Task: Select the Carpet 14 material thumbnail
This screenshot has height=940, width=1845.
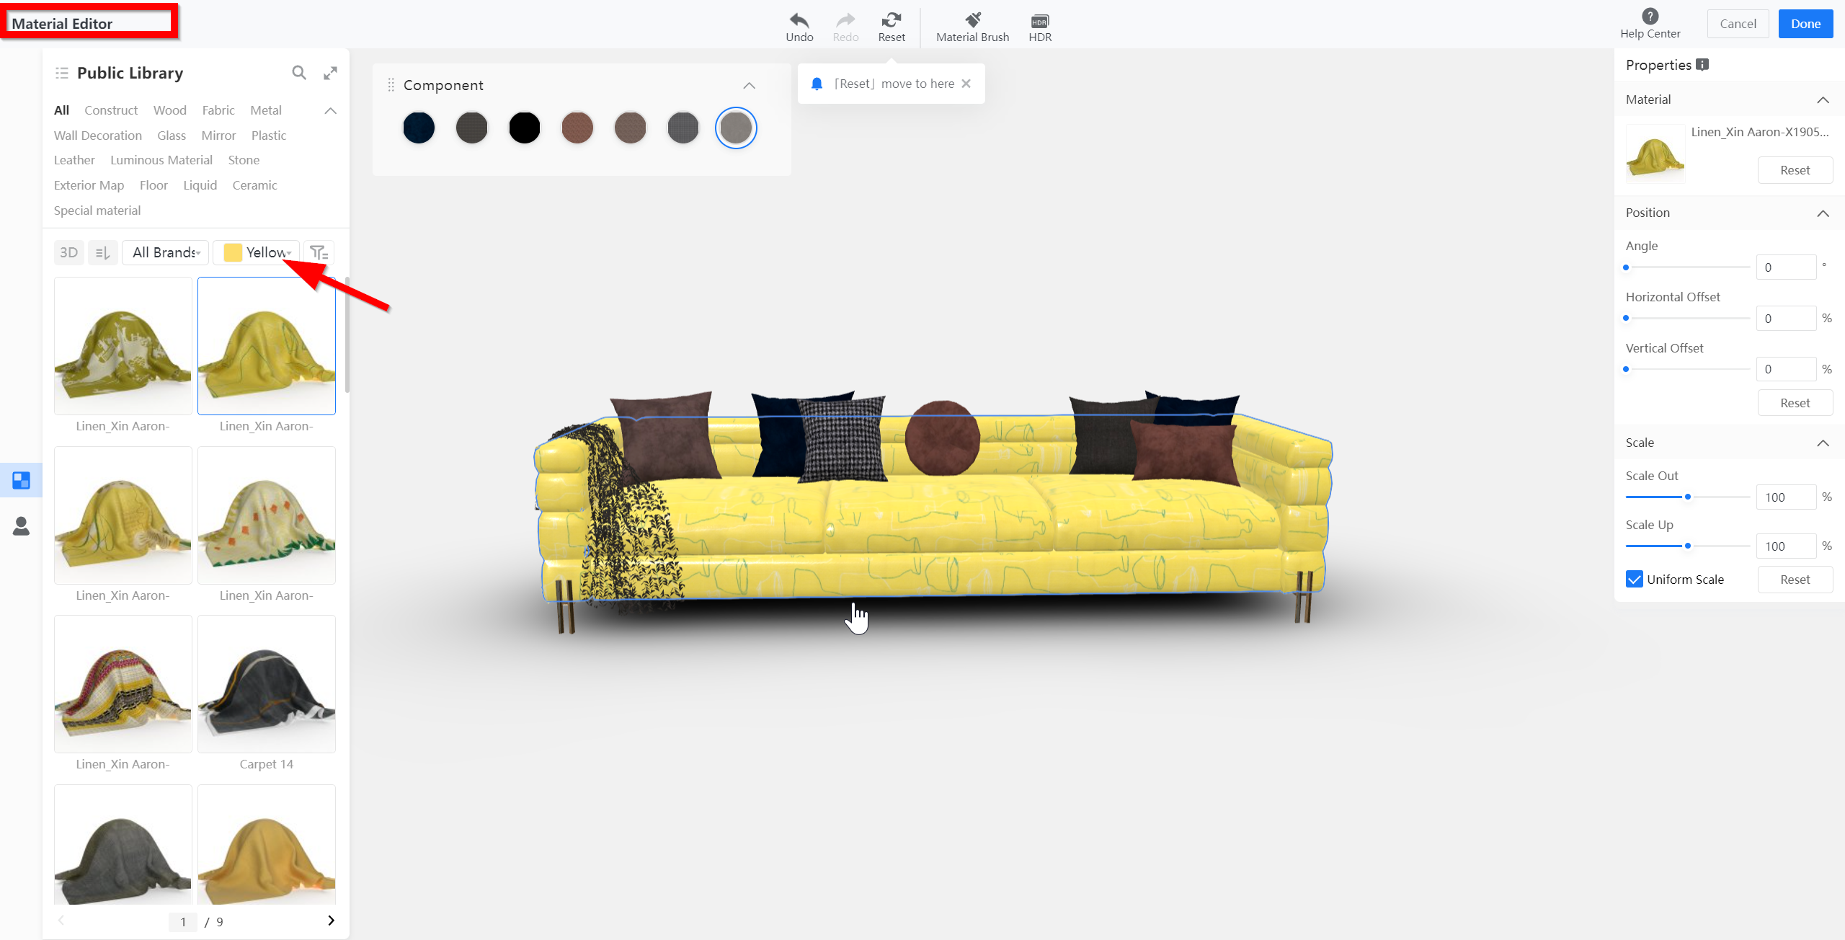Action: coord(266,684)
